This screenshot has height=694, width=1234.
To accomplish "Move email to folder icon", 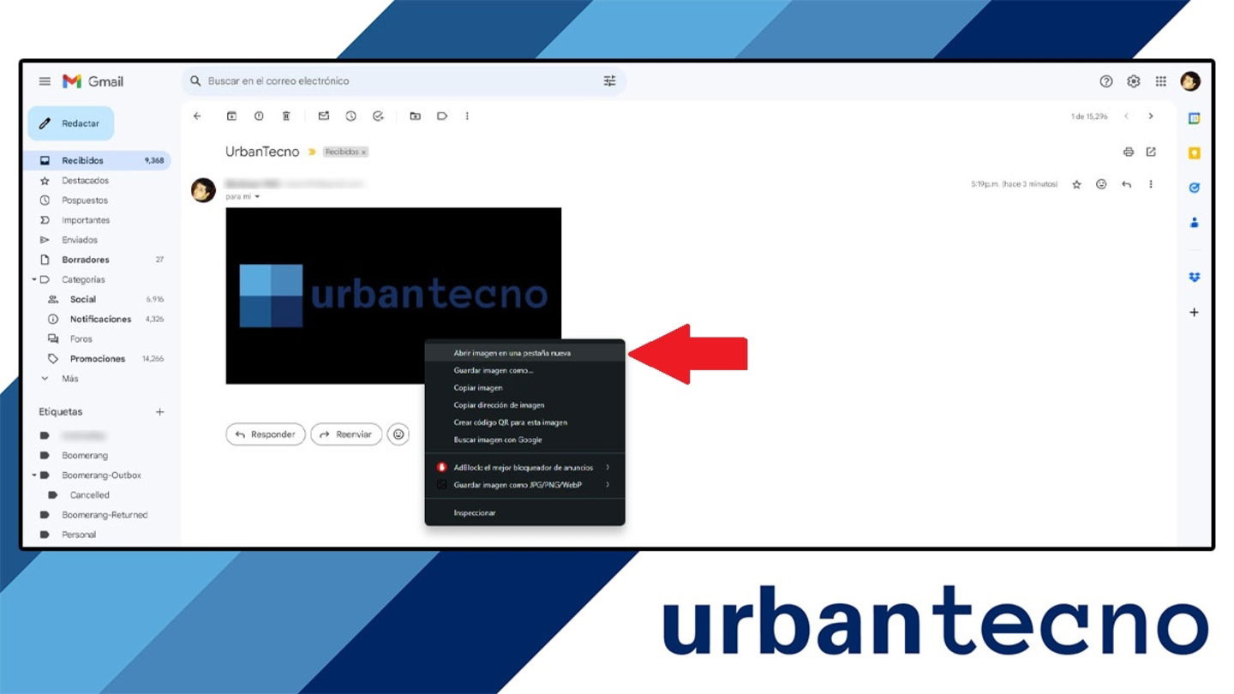I will coord(415,116).
